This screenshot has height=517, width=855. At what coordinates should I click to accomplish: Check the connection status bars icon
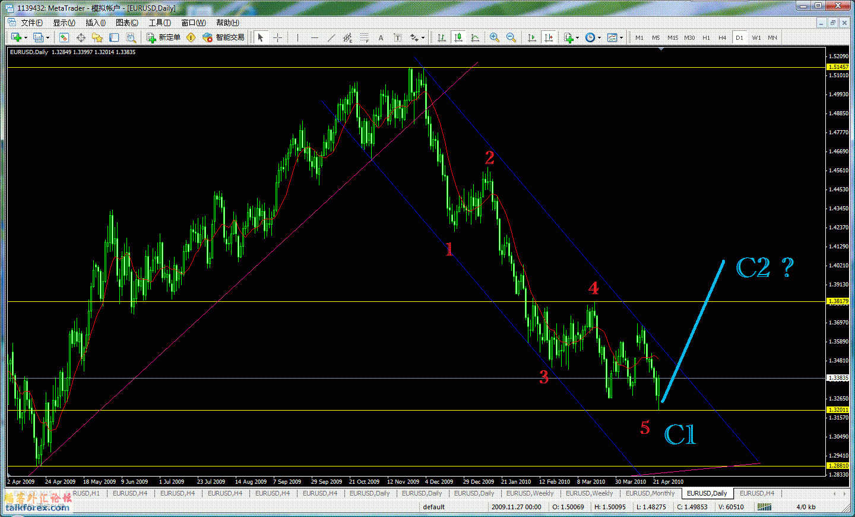pos(764,507)
